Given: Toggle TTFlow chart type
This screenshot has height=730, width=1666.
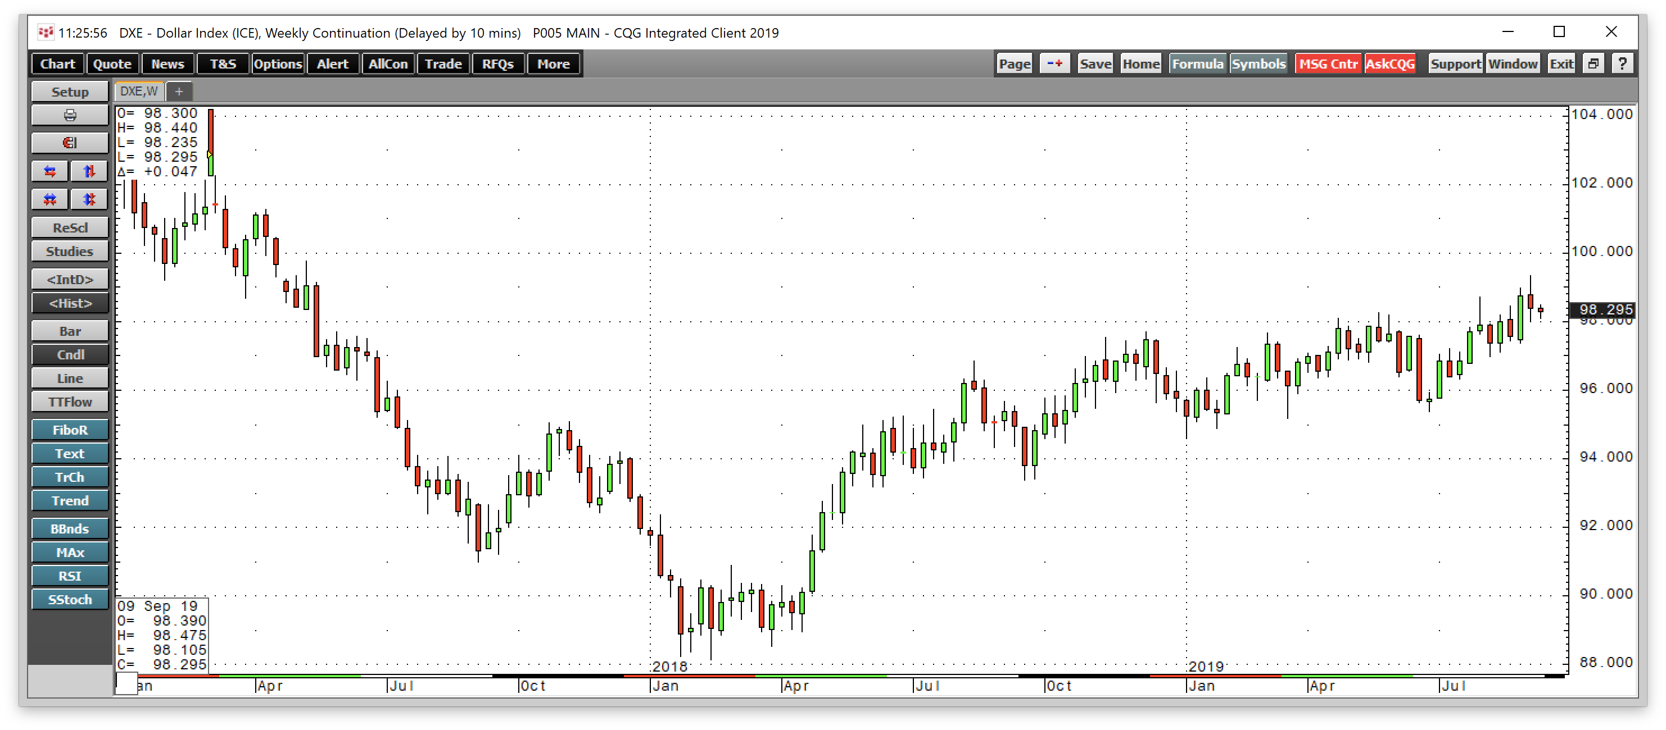Looking at the screenshot, I should click(70, 403).
